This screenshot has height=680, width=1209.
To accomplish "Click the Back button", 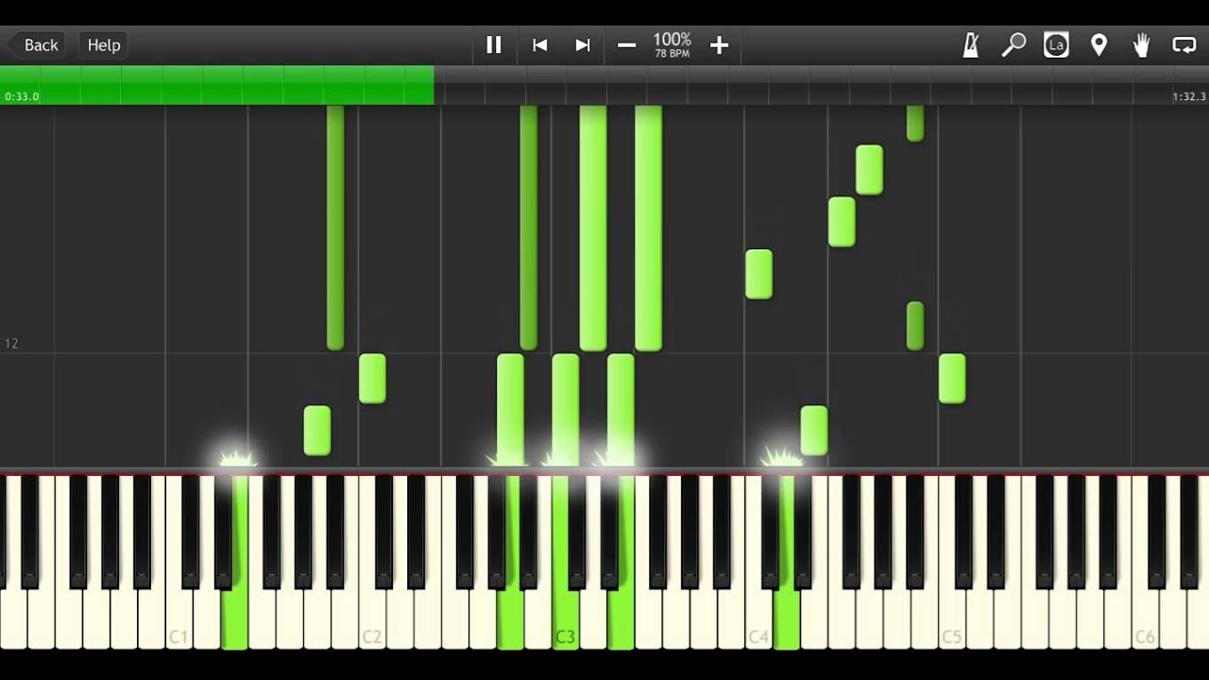I will tap(37, 44).
